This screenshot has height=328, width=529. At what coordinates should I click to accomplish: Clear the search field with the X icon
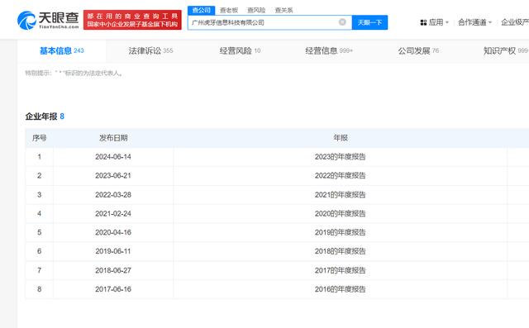[x=342, y=22]
